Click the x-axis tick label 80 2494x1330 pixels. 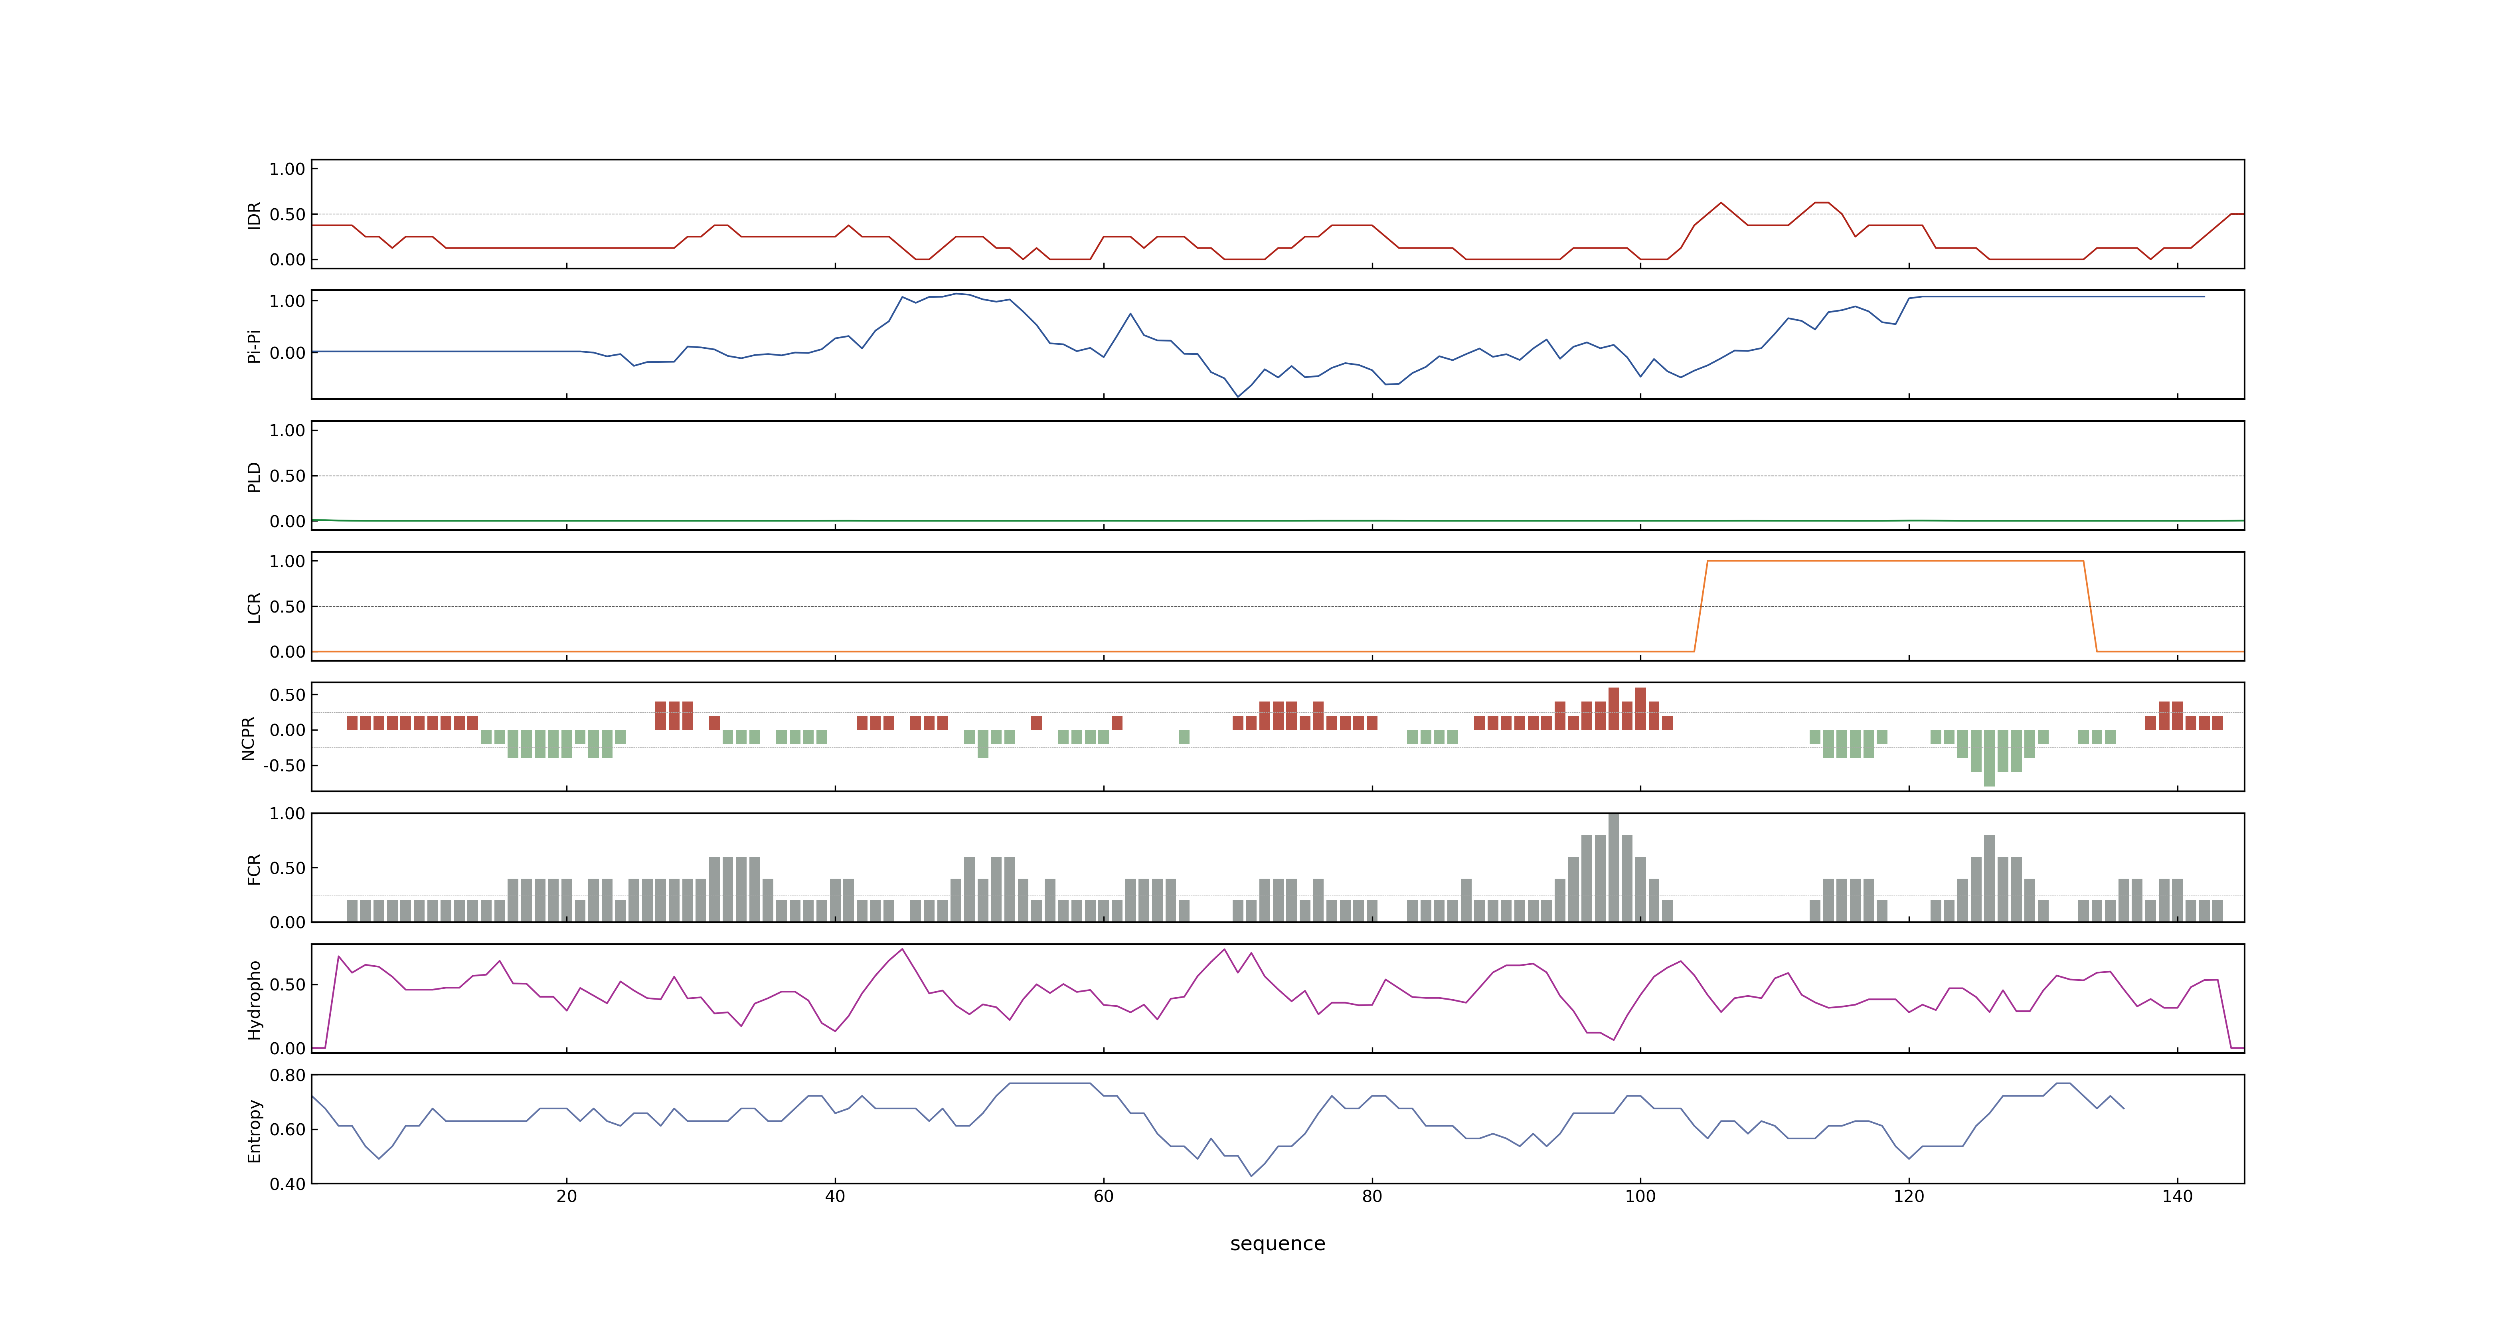point(1372,1196)
